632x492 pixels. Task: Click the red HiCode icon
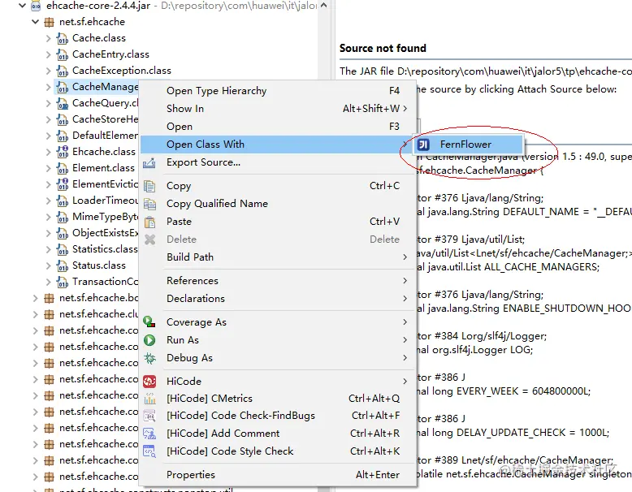coord(149,381)
